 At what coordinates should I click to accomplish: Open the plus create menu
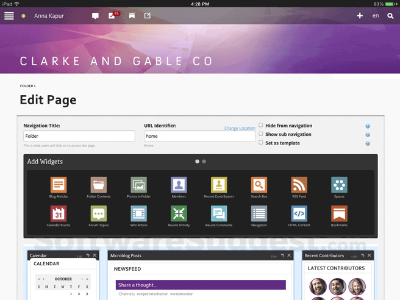[360, 16]
